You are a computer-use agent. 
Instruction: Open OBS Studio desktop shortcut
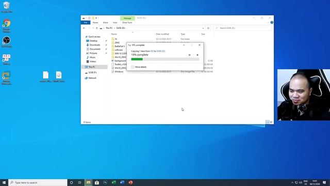click(x=7, y=42)
